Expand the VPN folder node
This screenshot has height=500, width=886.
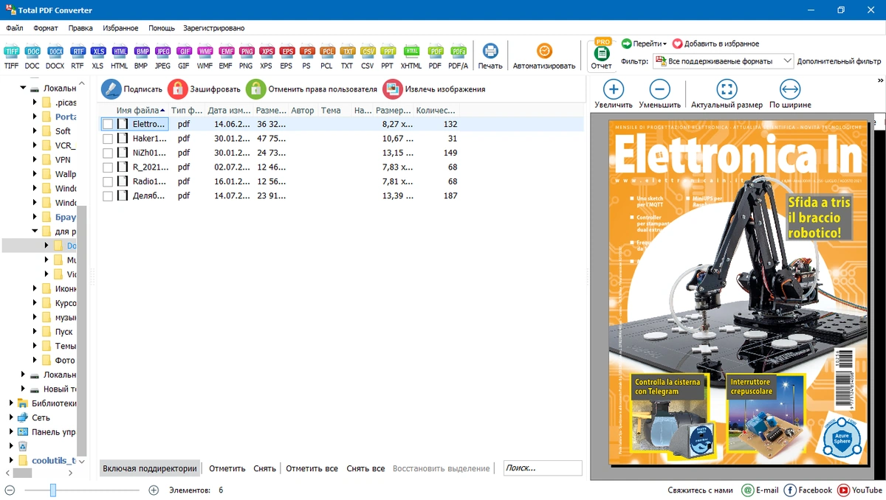tap(35, 160)
